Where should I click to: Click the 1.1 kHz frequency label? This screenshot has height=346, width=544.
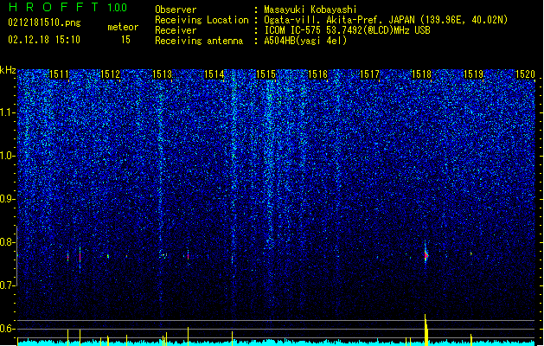pyautogui.click(x=8, y=112)
